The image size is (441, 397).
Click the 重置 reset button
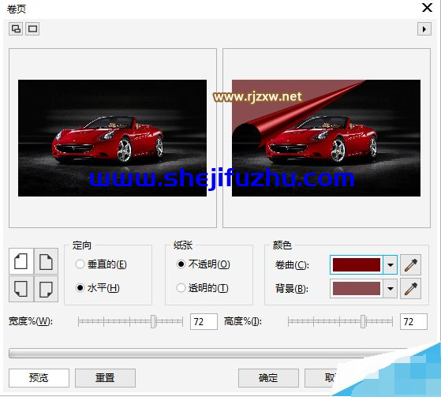tap(105, 377)
